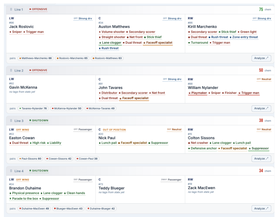Click Roslovic's Sniper tag

tap(16, 32)
